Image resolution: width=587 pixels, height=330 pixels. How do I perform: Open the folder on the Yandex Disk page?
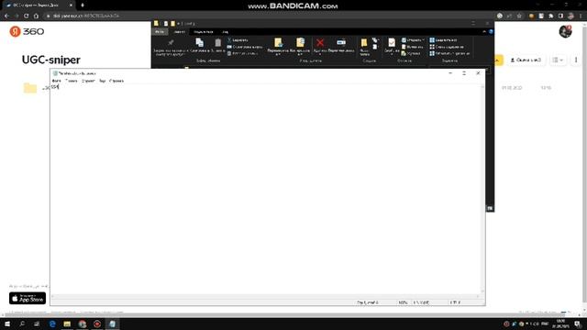30,88
